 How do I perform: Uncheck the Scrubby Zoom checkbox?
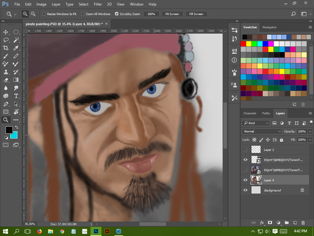[117, 14]
